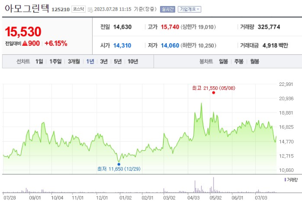Select the 1일 line chart tab

click(x=39, y=61)
